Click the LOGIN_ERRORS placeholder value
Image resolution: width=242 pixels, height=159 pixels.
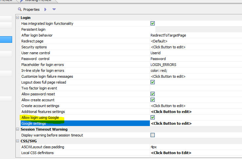163,65
